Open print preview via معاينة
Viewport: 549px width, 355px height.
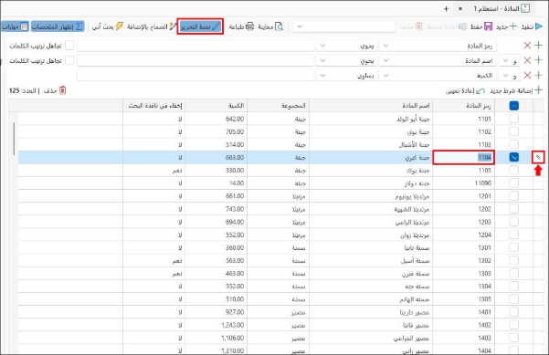[270, 26]
